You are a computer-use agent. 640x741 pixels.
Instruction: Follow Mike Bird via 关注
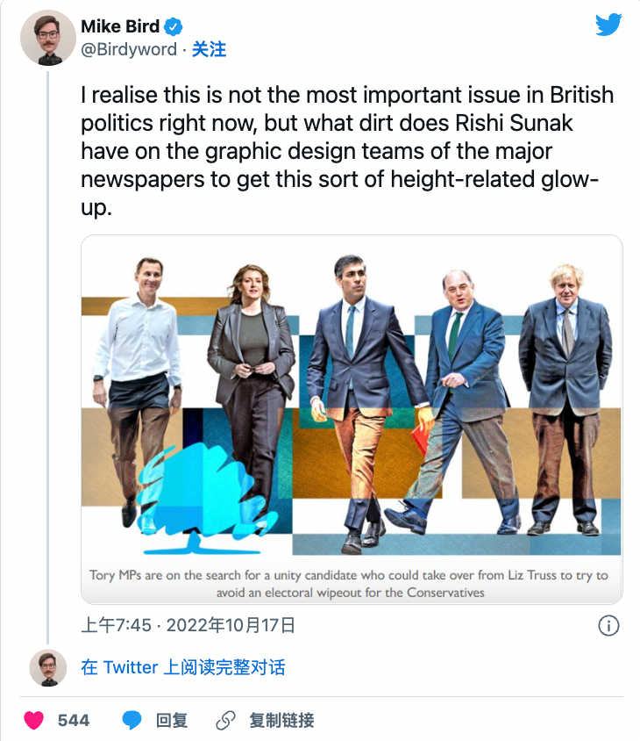209,50
